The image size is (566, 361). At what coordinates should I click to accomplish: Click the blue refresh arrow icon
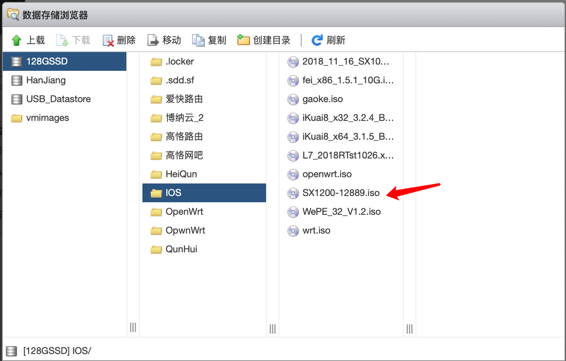(317, 40)
